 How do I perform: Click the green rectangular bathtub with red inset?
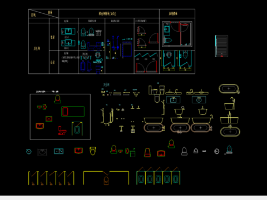73,112
